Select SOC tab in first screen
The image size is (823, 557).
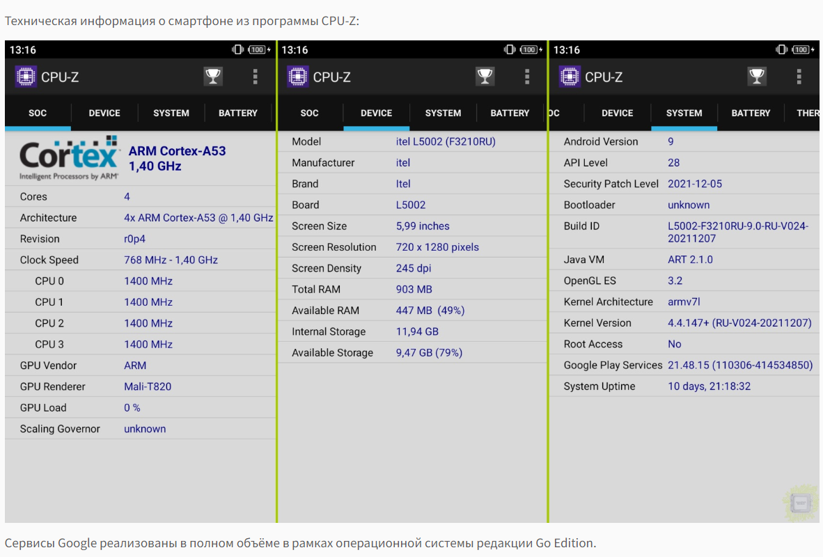(38, 113)
